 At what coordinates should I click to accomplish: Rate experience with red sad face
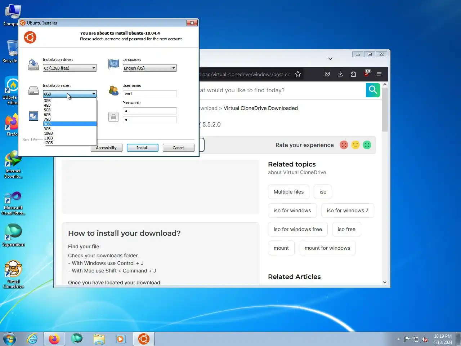coord(344,145)
